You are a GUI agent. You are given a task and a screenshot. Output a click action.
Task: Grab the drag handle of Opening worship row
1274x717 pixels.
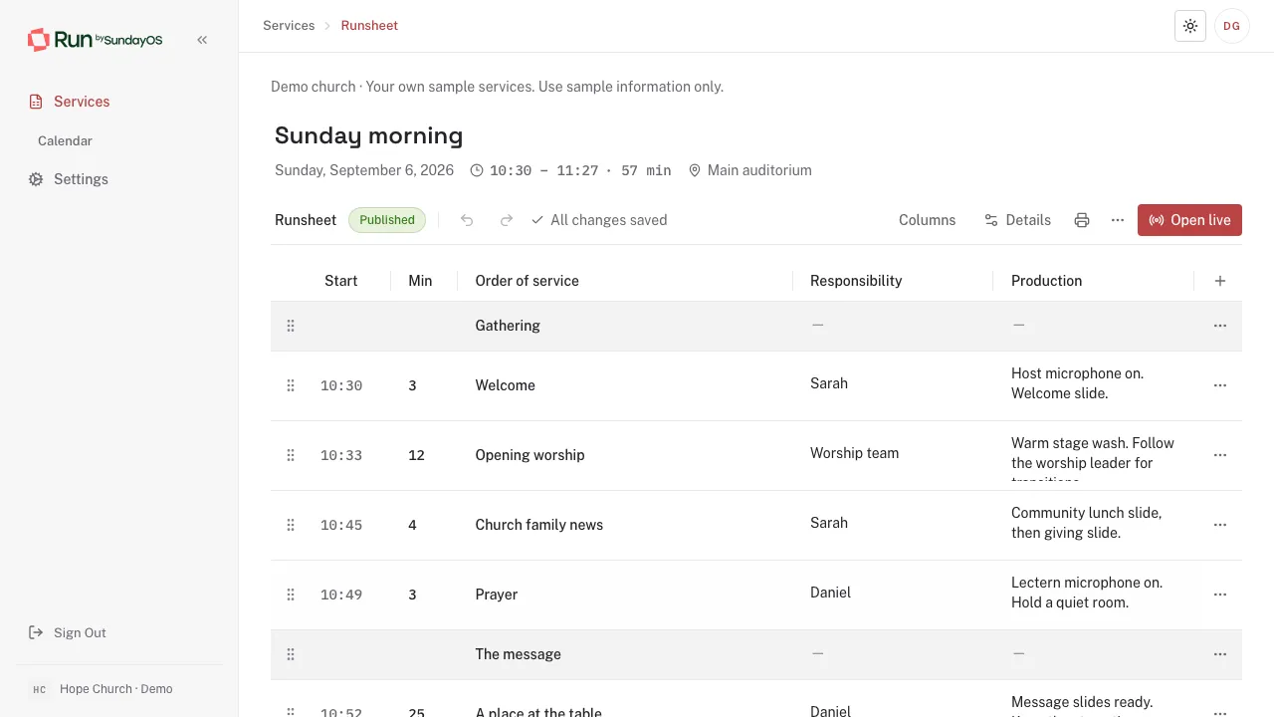pos(291,455)
